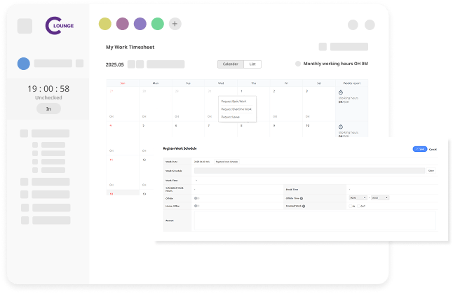Click calendar date 7
This screenshot has height=294, width=453.
[x=208, y=125]
